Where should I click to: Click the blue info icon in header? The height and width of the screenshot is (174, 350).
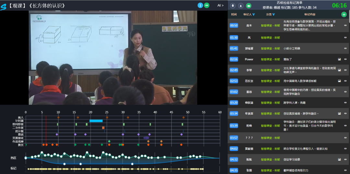(200, 5)
